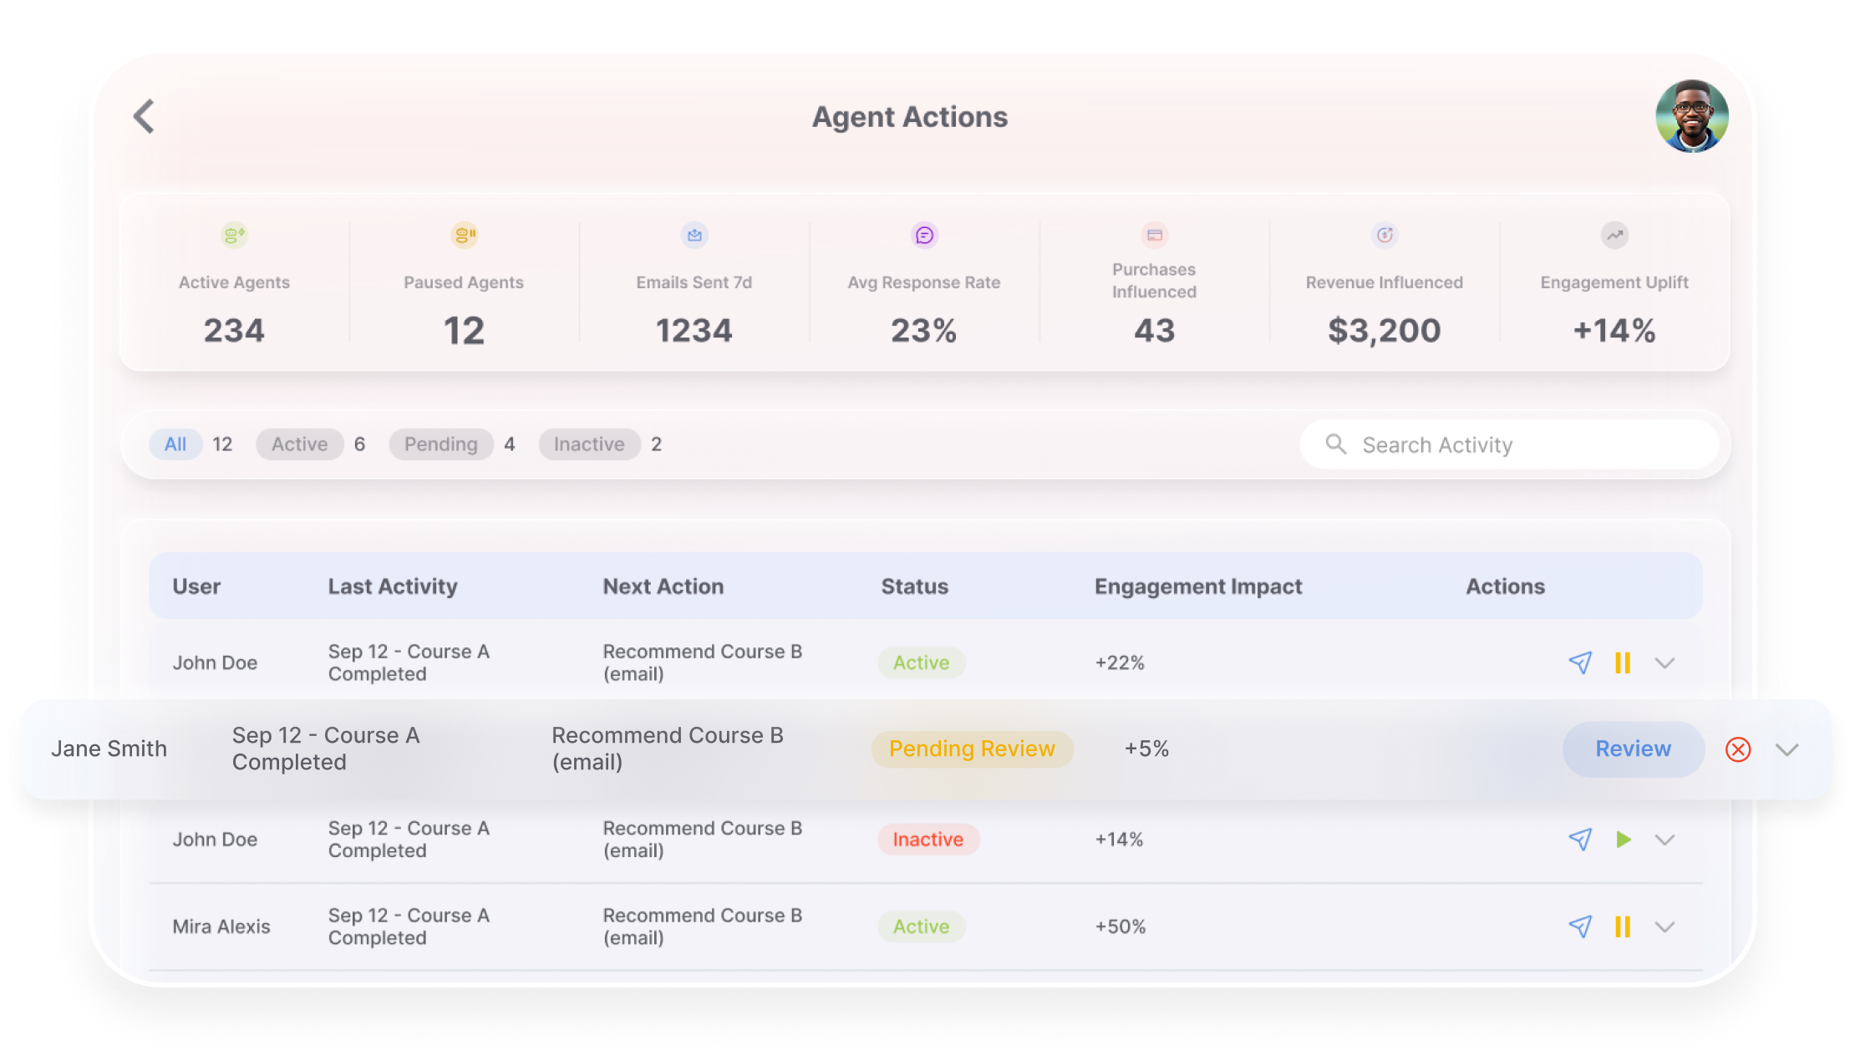This screenshot has width=1855, height=1061.
Task: Open the user profile avatar
Action: (x=1691, y=116)
